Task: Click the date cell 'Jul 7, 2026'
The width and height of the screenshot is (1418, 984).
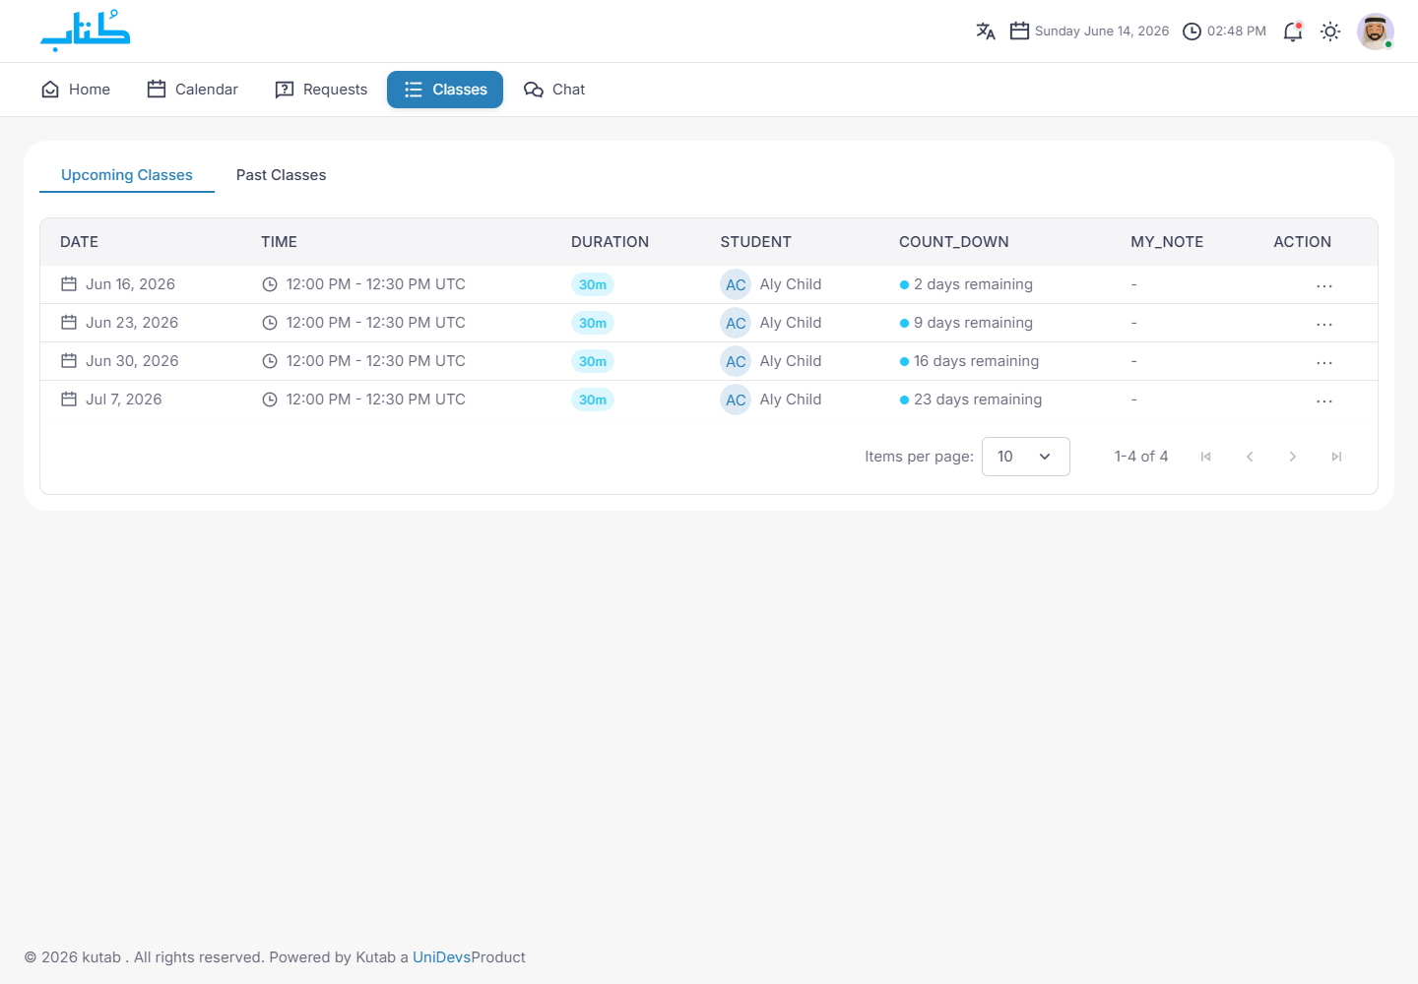Action: tap(111, 400)
